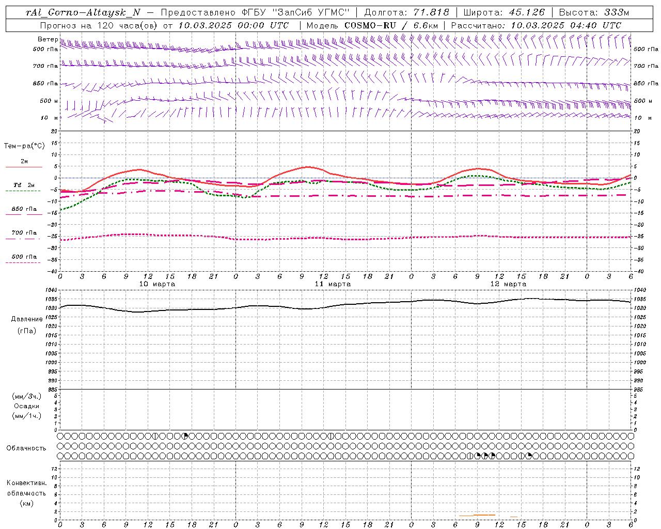Click the 500 м wind level label on left axis
The width and height of the screenshot is (661, 529).
(x=49, y=101)
